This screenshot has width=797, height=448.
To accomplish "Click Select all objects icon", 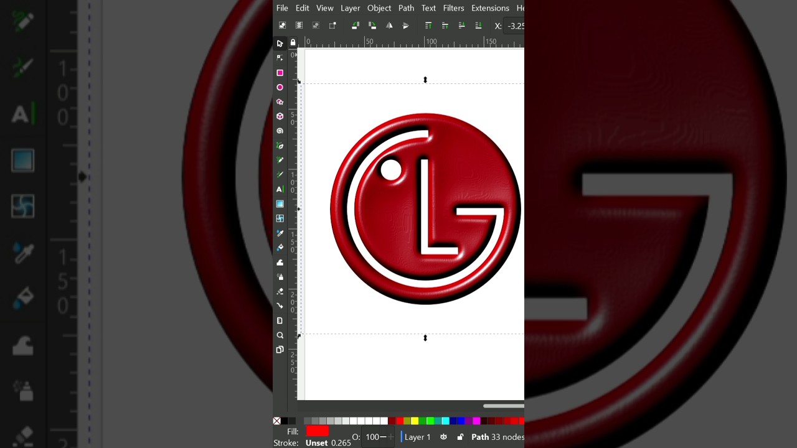I will pos(282,26).
